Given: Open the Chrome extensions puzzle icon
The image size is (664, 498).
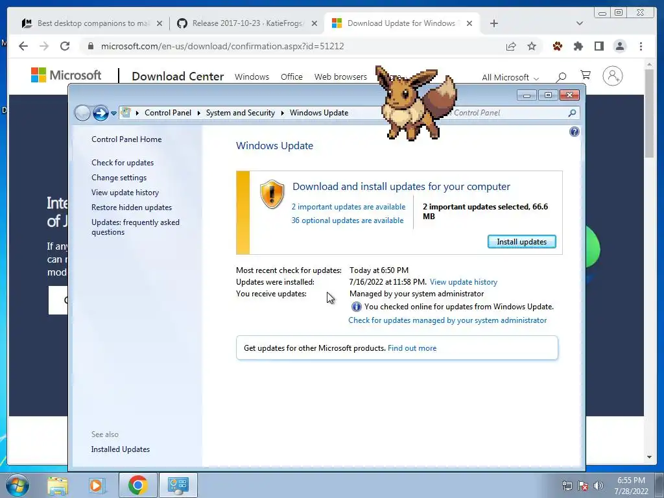Looking at the screenshot, I should coord(578,46).
